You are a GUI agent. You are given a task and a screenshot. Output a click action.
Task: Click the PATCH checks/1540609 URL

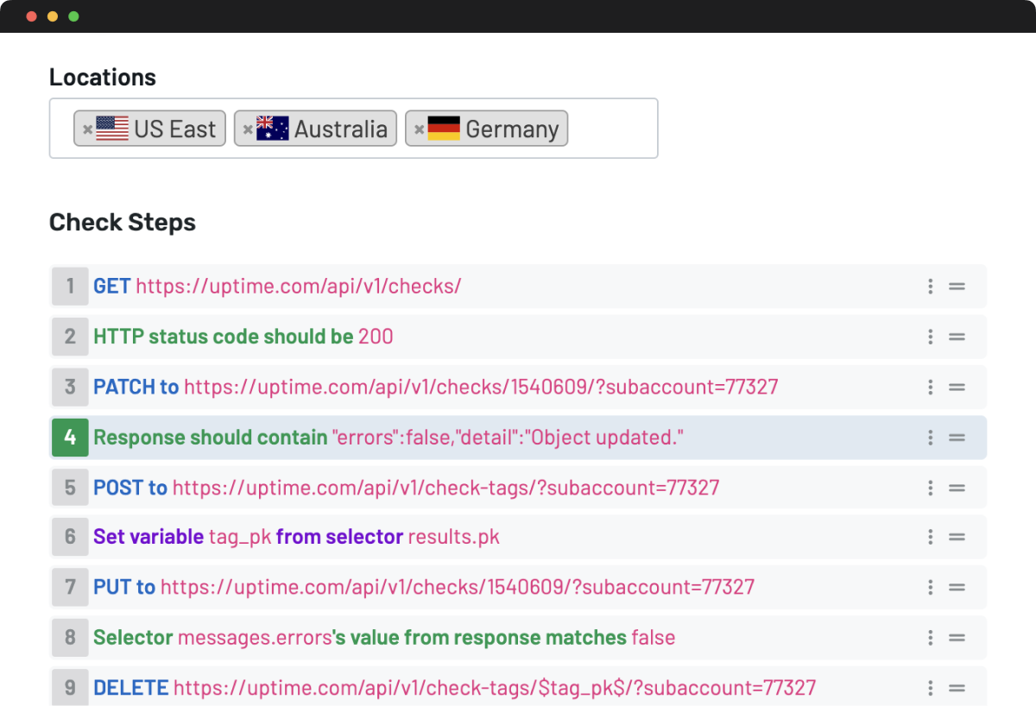tap(481, 387)
